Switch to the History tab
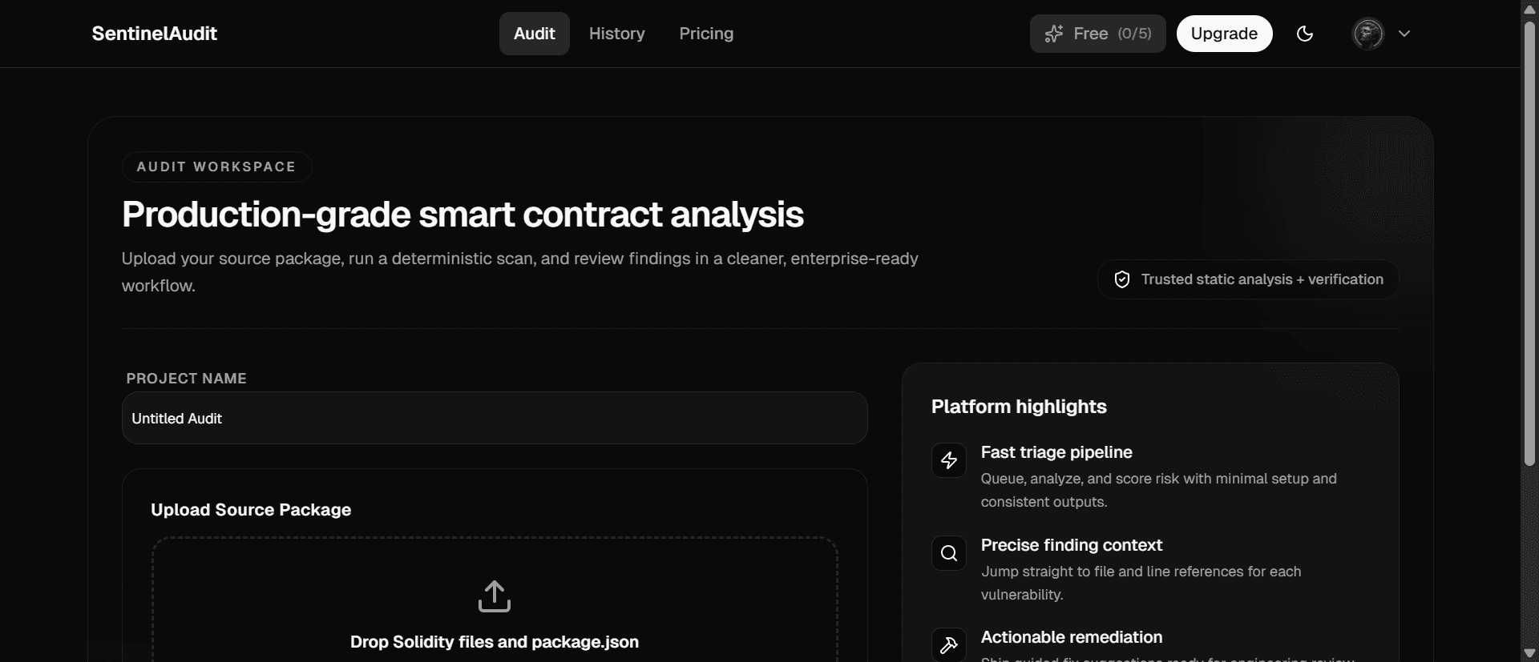Screen dimensions: 1539x662 tap(617, 34)
